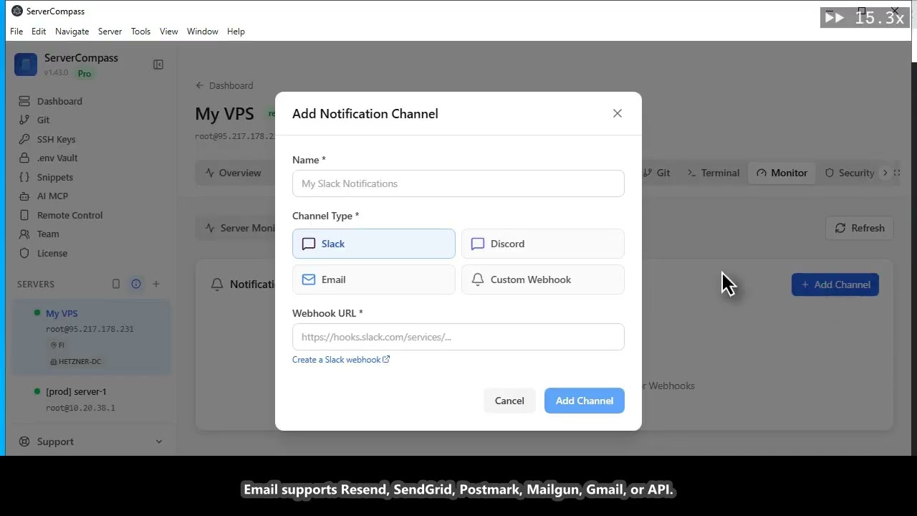Collapse the sidebar with the panel icon
Image resolution: width=917 pixels, height=516 pixels.
[158, 64]
